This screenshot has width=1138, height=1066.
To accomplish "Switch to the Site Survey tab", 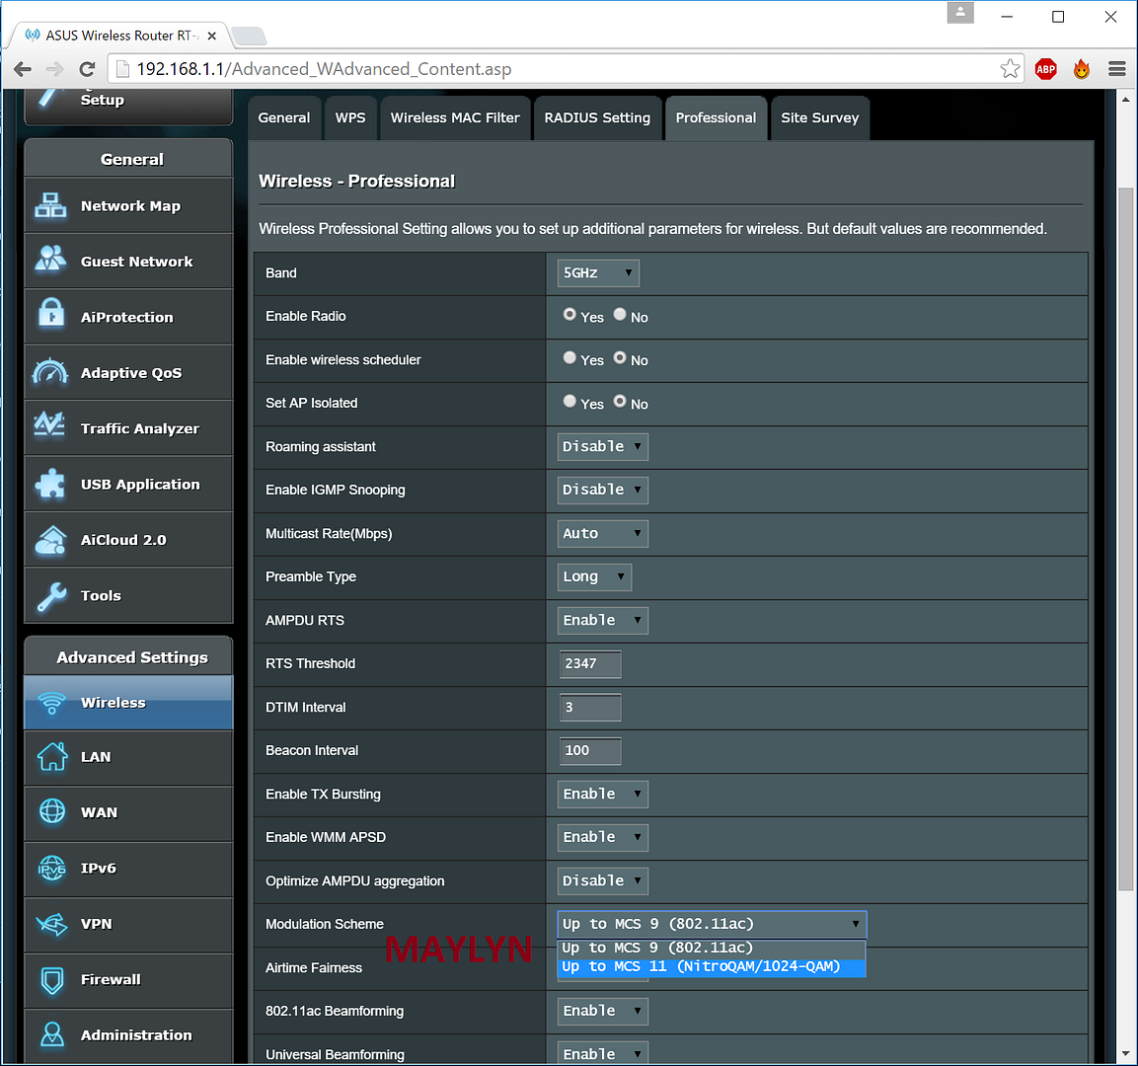I will click(x=819, y=117).
